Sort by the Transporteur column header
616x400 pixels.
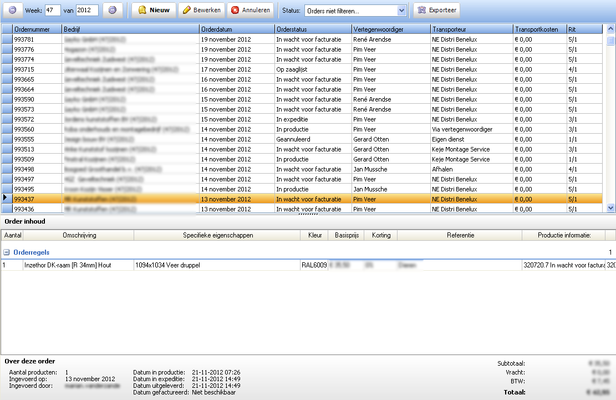[471, 29]
